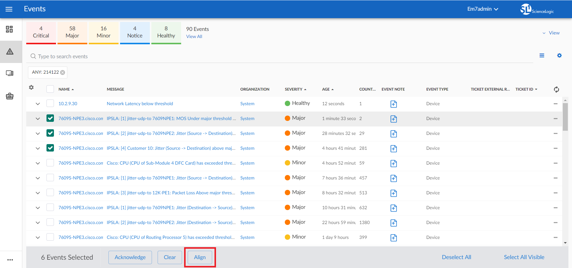Expand the 10.2.9.30 event row

(38, 104)
